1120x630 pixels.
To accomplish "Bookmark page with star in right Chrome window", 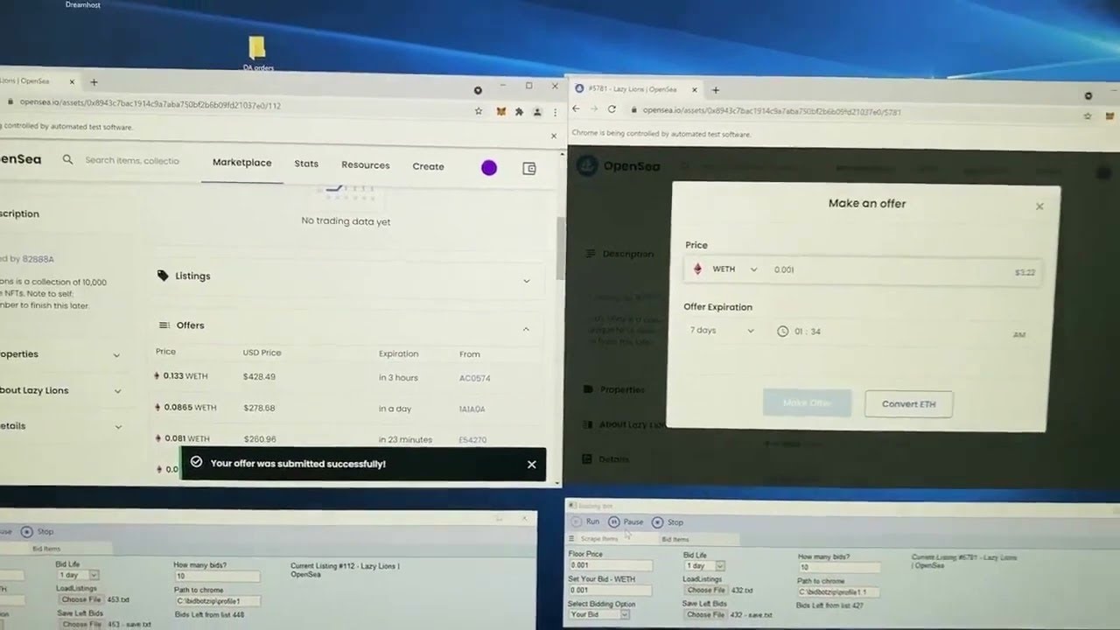I will [x=1088, y=115].
